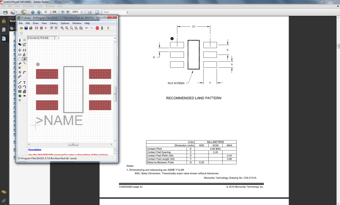This screenshot has width=340, height=205.
Task: Click the Description link in EAGLE
Action: pos(35,149)
